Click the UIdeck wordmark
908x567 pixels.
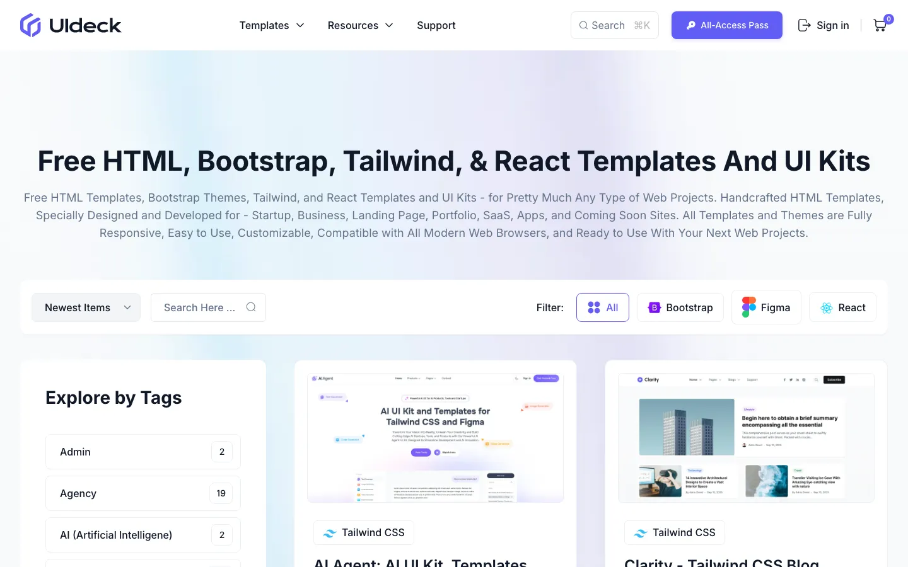click(x=85, y=25)
